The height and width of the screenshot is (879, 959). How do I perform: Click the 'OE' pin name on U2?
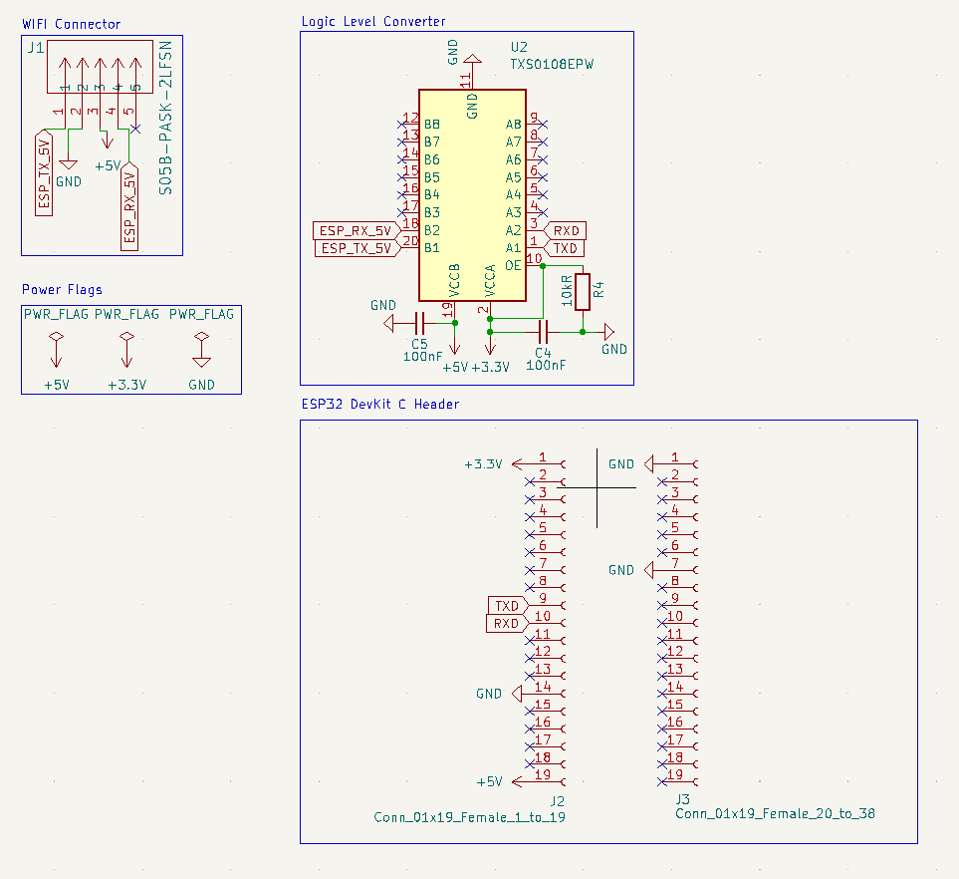coord(513,266)
